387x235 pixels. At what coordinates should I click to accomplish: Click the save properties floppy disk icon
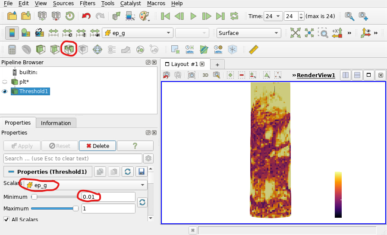click(141, 172)
